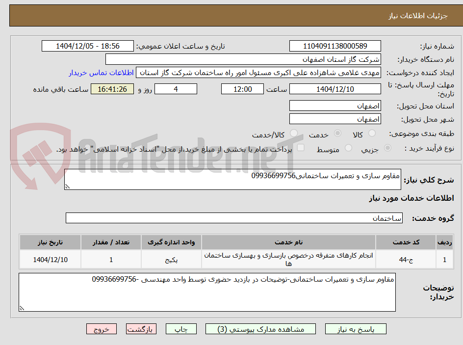Select the خدمت radio button
The width and height of the screenshot is (463, 345).
tap(337, 133)
